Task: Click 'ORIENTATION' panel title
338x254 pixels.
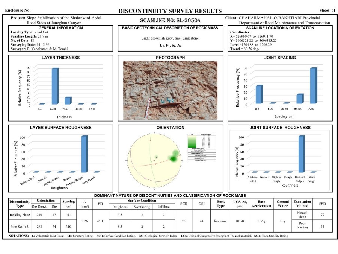Action: coord(170,128)
